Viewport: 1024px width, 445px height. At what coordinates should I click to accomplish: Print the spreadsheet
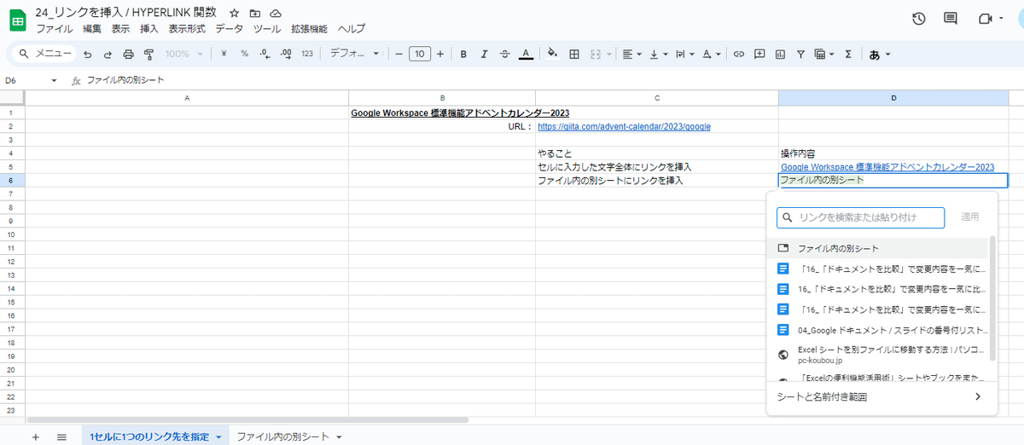tap(129, 54)
